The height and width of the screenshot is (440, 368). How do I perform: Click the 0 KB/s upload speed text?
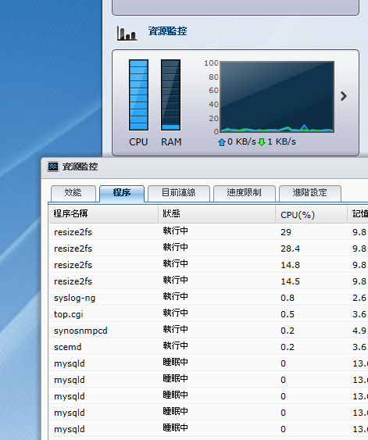click(241, 141)
